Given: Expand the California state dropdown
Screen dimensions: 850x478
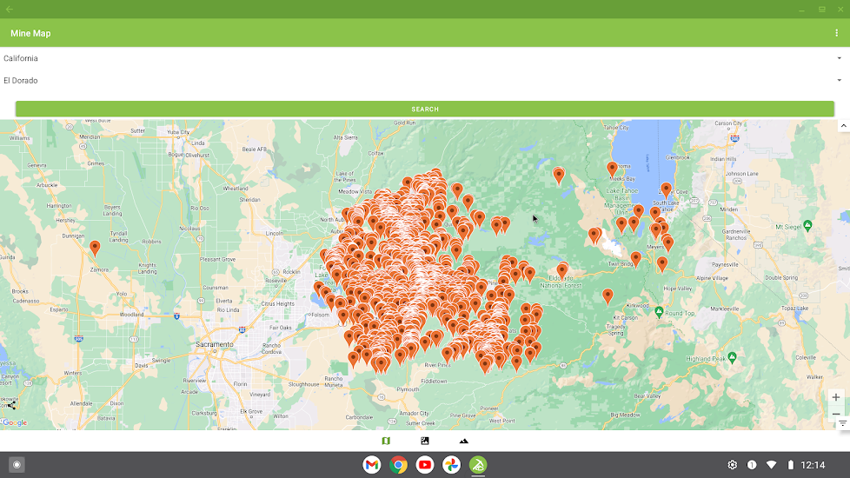Looking at the screenshot, I should (839, 58).
